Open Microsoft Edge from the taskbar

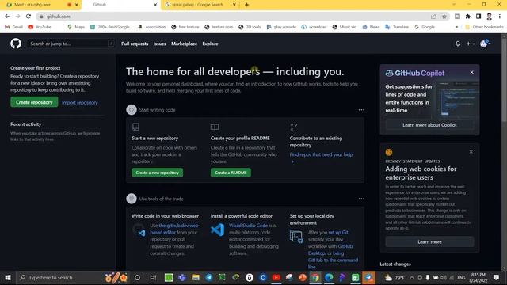pyautogui.click(x=329, y=278)
